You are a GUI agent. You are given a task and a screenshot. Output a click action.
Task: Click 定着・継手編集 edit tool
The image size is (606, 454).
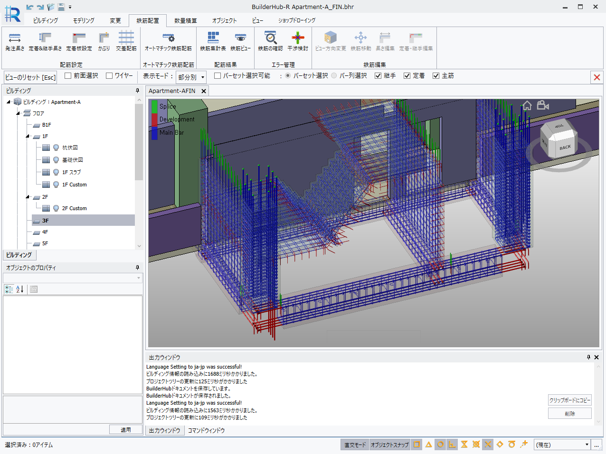(416, 41)
